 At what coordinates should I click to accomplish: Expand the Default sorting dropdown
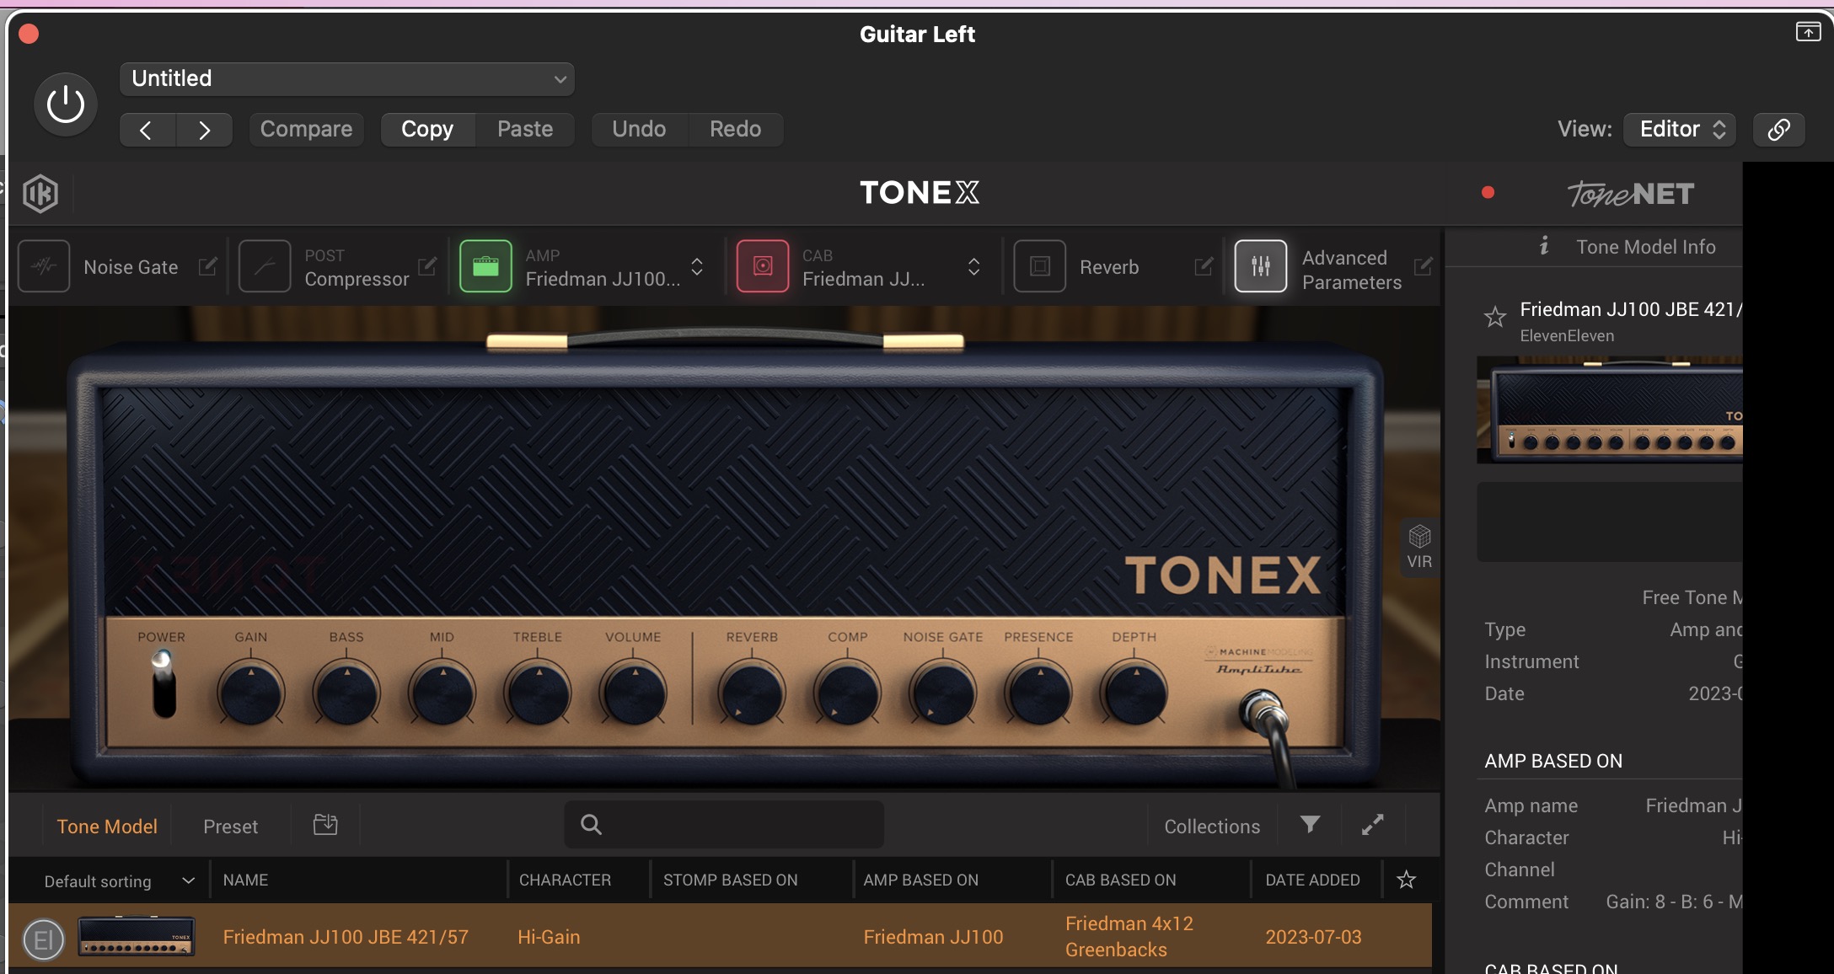(118, 880)
